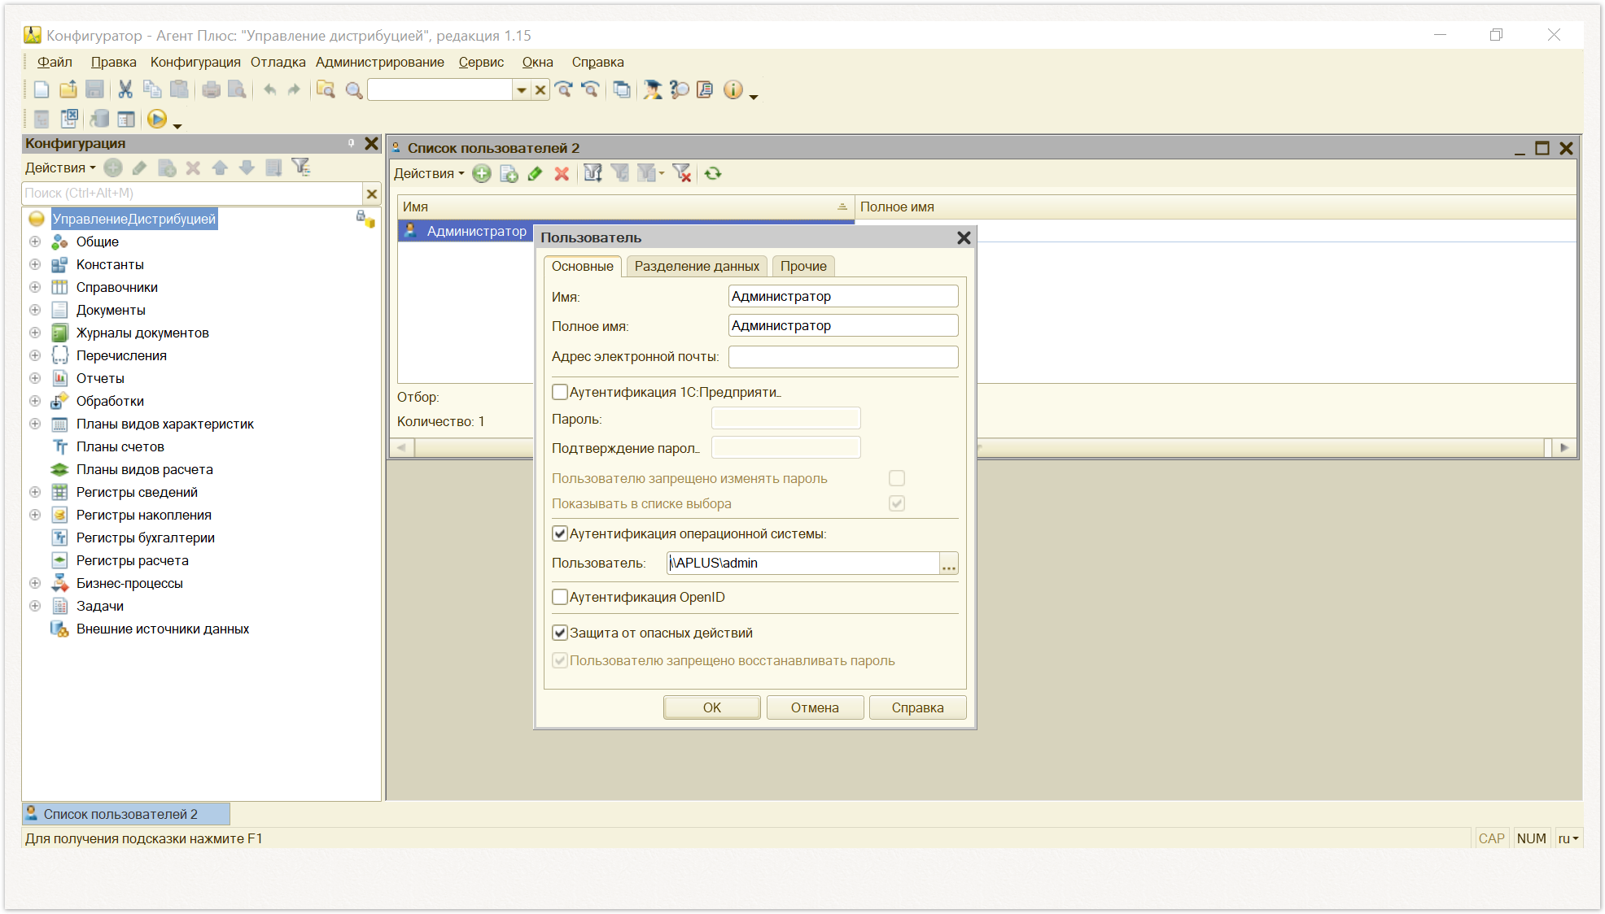
Task: Enable 1C:Enterprise authentication checkbox
Action: click(560, 392)
